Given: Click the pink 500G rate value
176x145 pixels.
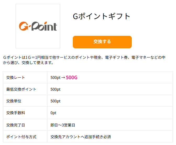Looking at the screenshot, I should (71, 78).
